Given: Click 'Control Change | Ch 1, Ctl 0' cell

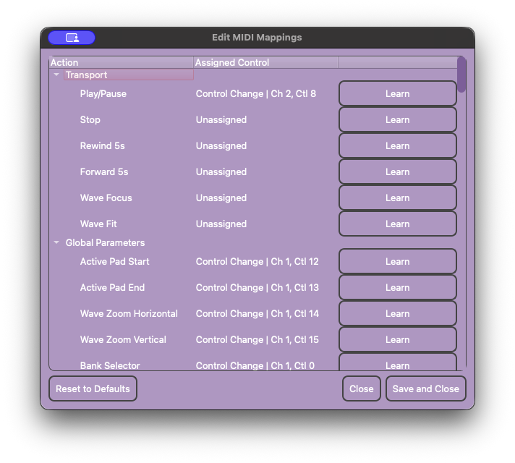Looking at the screenshot, I should [255, 365].
